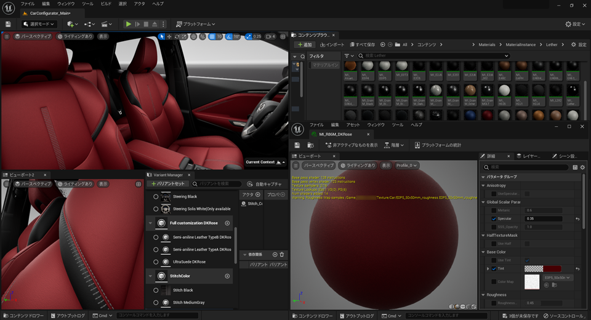This screenshot has height=320, width=591.
Task: Click the browse-to-asset icon in material editor toolbar
Action: tap(311, 145)
